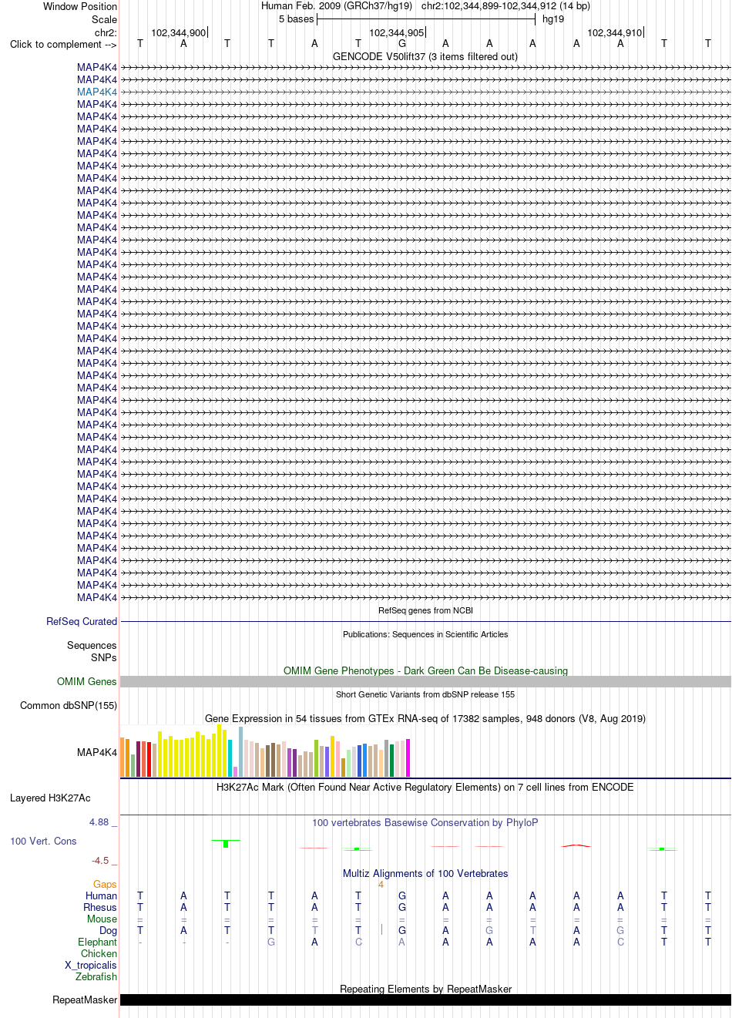
Task: Open 'Short Genetic Variants from dbSNP release 155' title
Action: (x=425, y=694)
